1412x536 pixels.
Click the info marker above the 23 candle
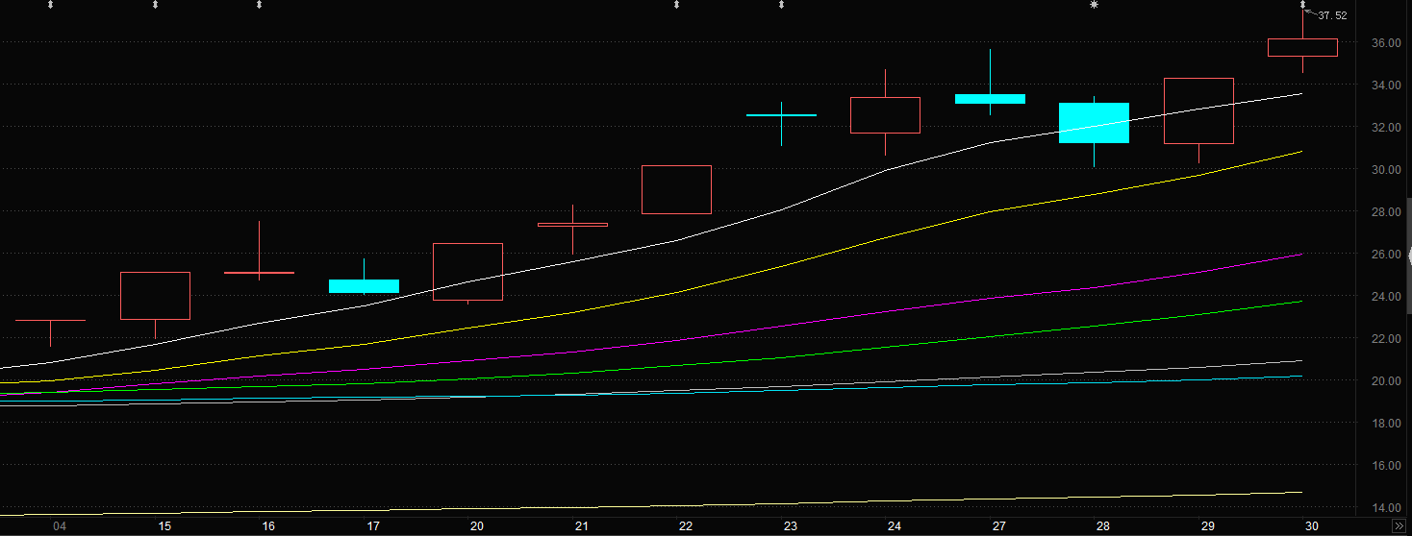pyautogui.click(x=781, y=5)
